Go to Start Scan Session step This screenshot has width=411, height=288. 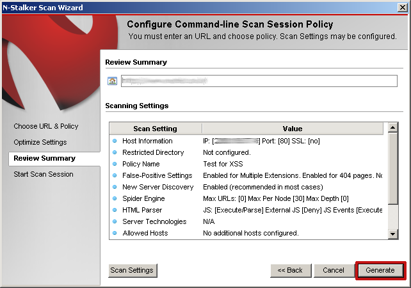point(44,174)
